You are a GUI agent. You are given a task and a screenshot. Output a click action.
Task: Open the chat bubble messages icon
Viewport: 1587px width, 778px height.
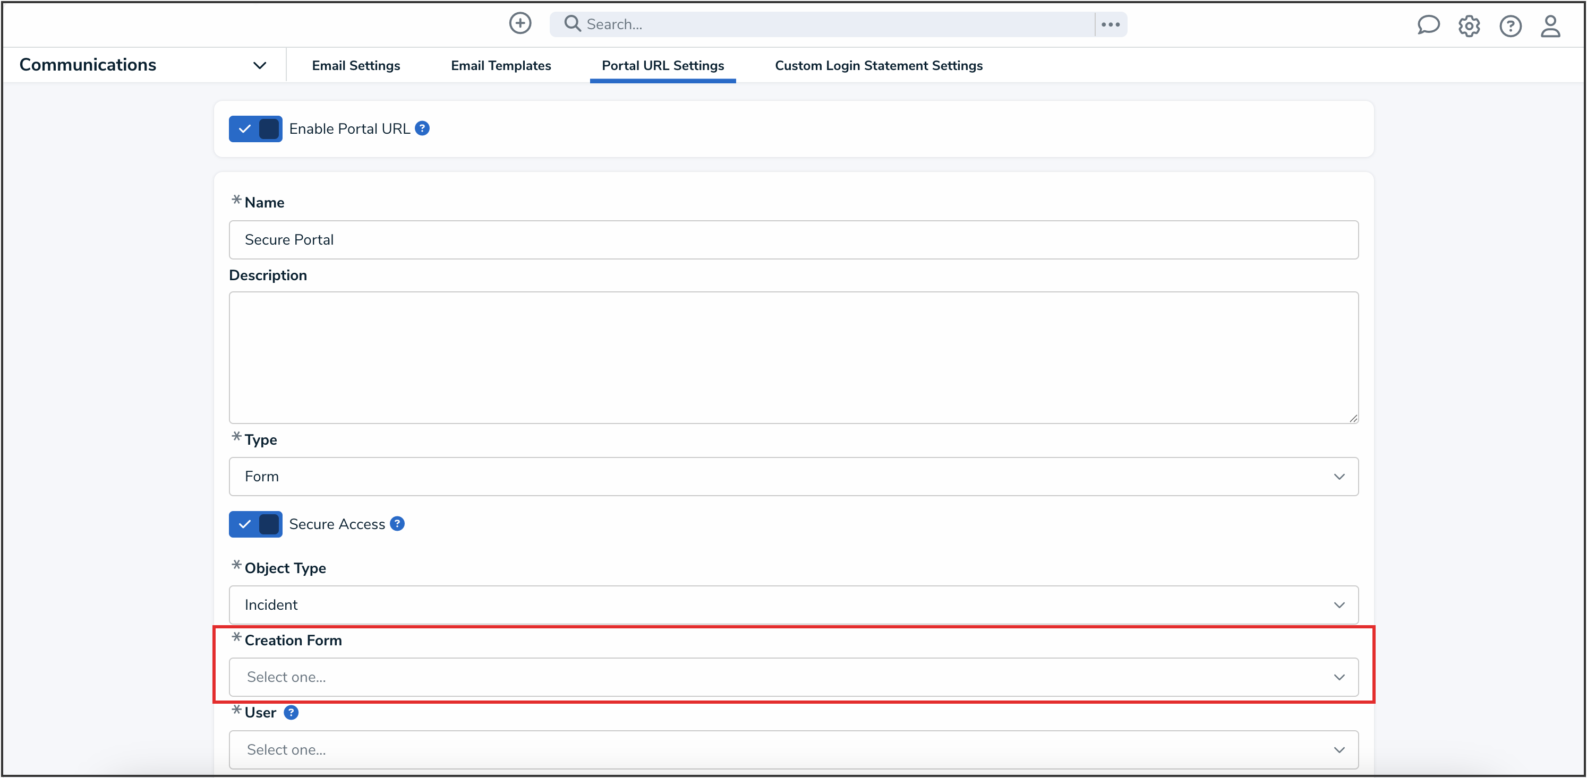click(1428, 26)
